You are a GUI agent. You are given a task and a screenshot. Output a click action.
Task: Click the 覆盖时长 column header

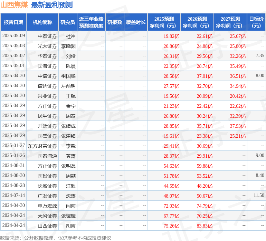pyautogui.click(x=136, y=22)
